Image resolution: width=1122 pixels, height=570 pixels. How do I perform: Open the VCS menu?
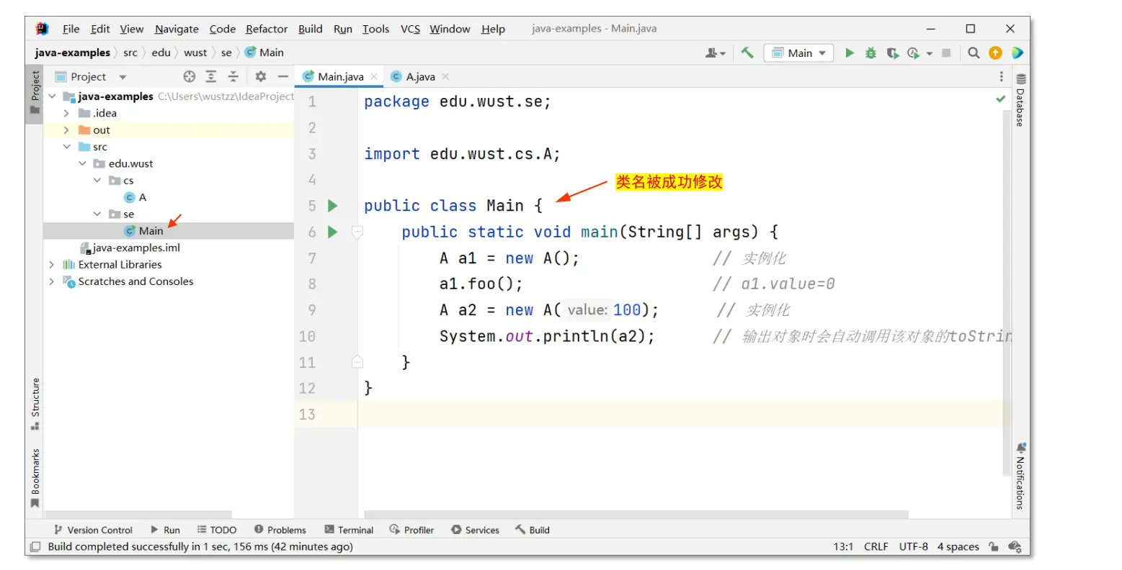(x=410, y=29)
